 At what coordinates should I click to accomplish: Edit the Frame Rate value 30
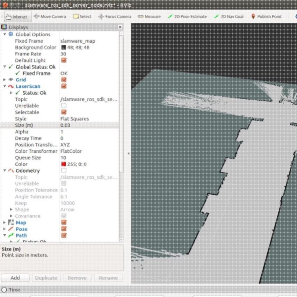click(x=63, y=54)
